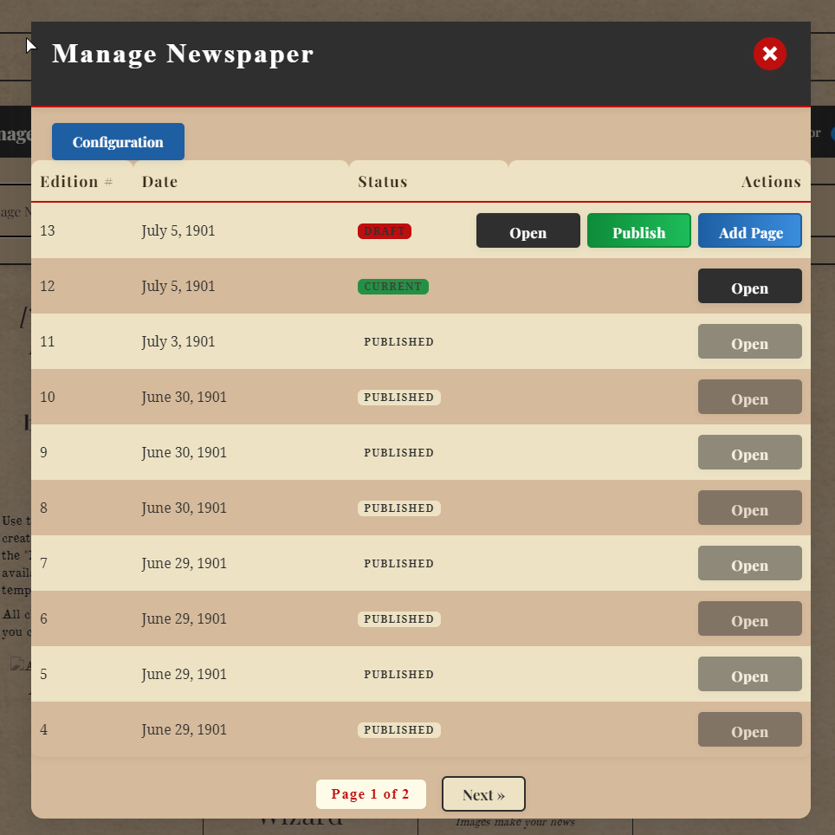
Task: Click PUBLISHED status of edition 5
Action: click(398, 674)
